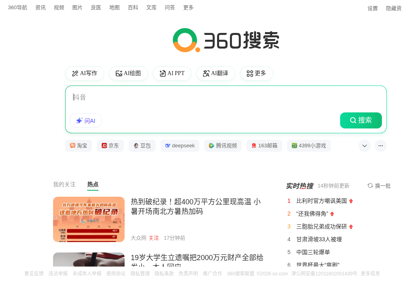Screen dimensions: 402x281
Task: Click 隐私条款 in footer
Action: click(164, 274)
